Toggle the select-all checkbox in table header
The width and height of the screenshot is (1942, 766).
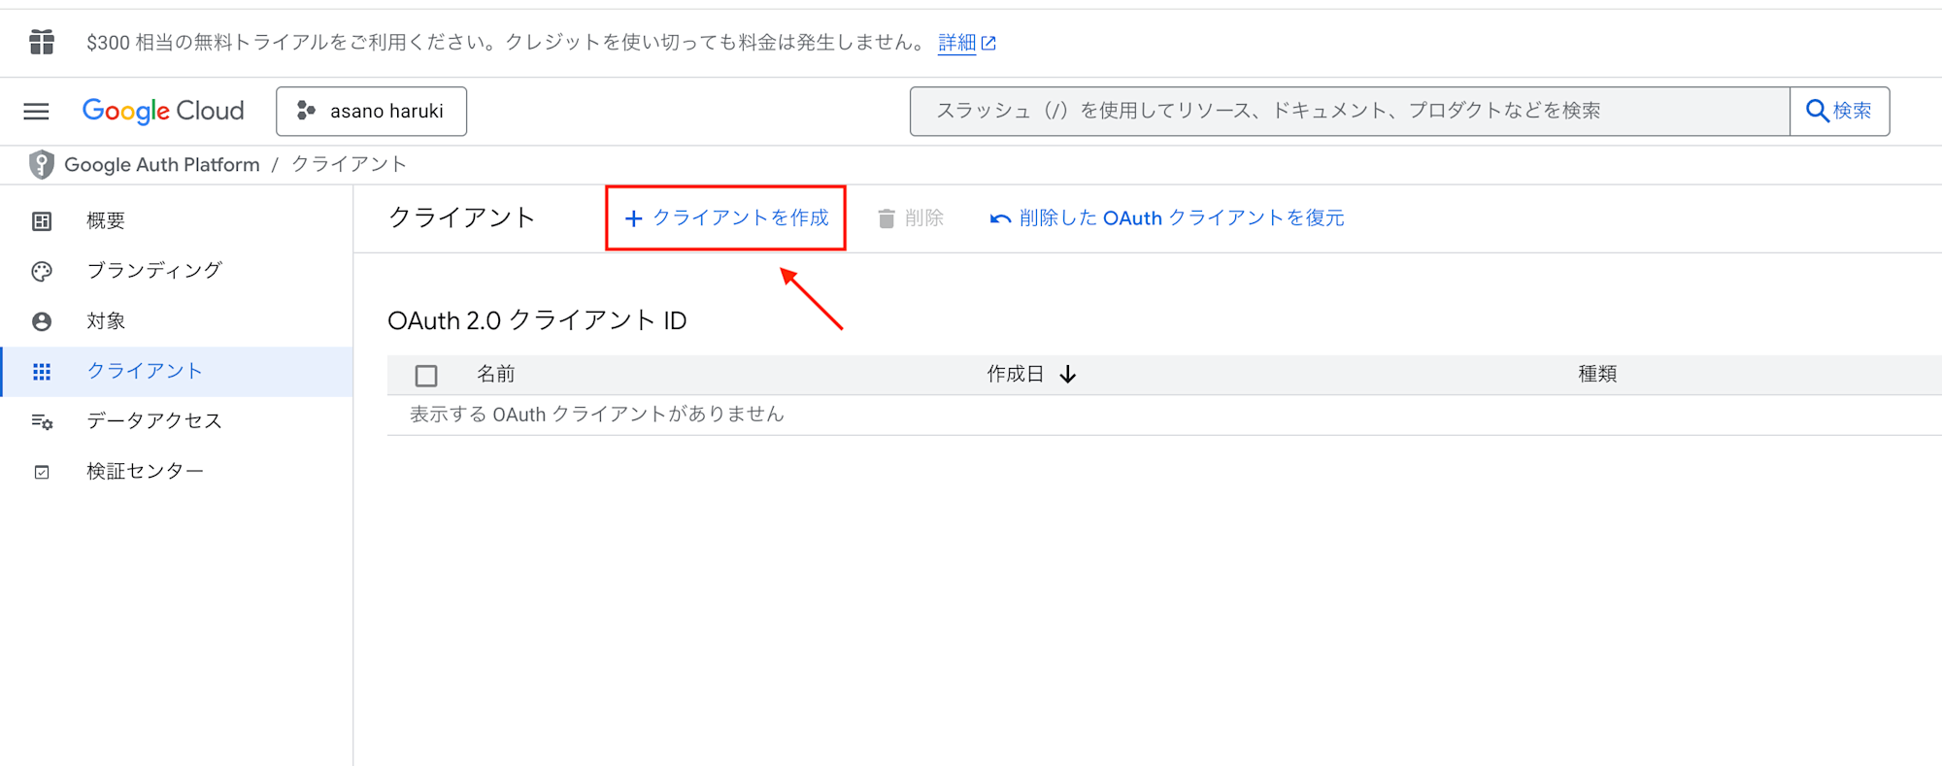click(426, 376)
